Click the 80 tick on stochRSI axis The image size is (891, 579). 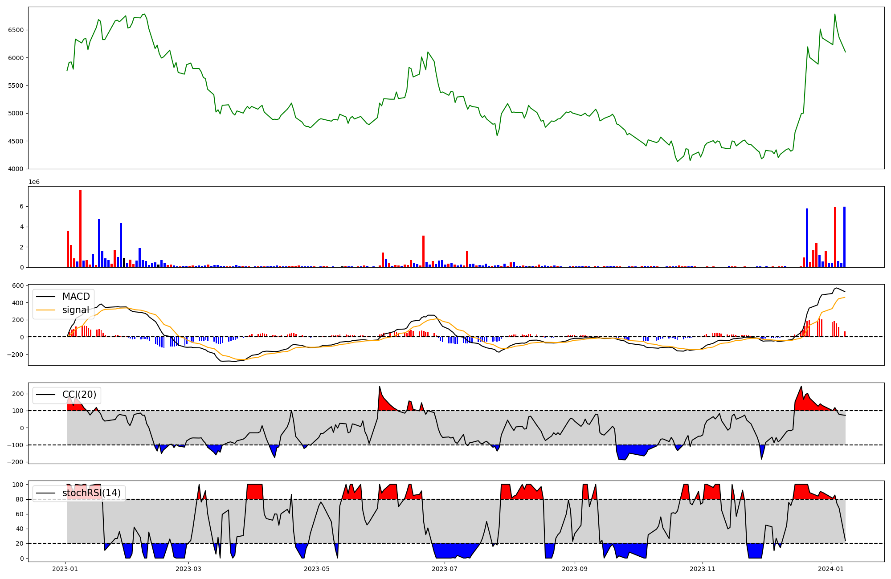coord(20,499)
